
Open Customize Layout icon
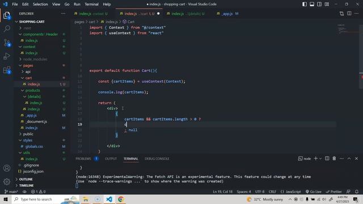click(327, 4)
